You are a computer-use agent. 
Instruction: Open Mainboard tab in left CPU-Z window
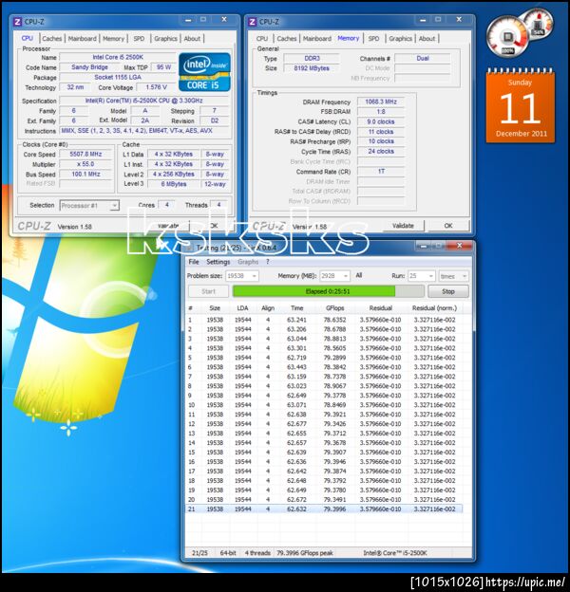tap(82, 39)
